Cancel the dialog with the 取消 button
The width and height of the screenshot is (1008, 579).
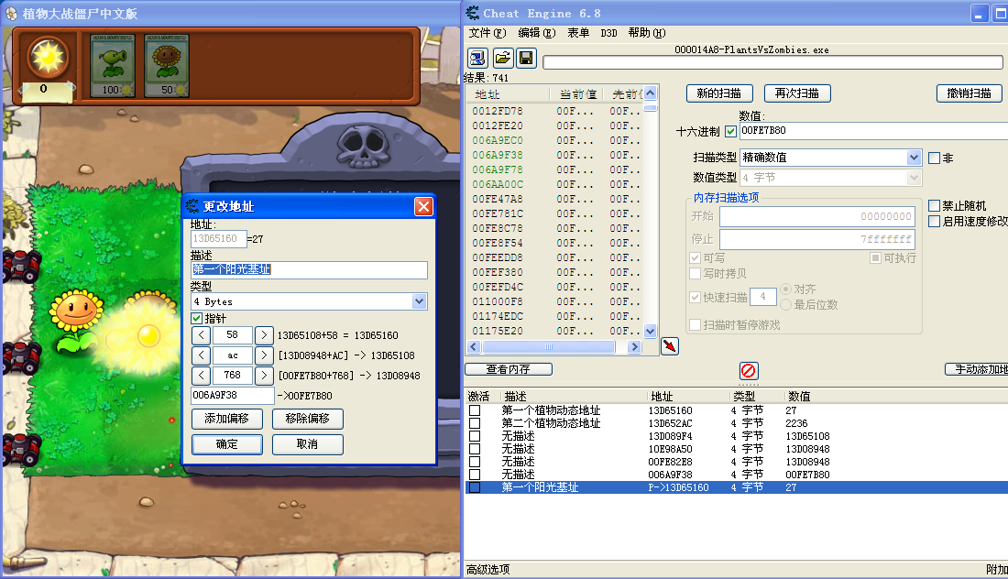tap(307, 444)
